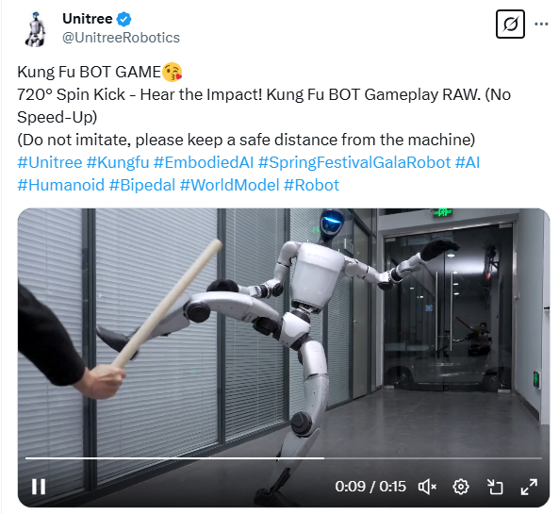Open the #SpringFestivalGalaRobot hashtag
The width and height of the screenshot is (559, 514).
point(354,162)
